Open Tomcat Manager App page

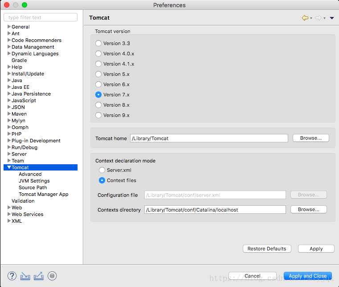[44, 194]
